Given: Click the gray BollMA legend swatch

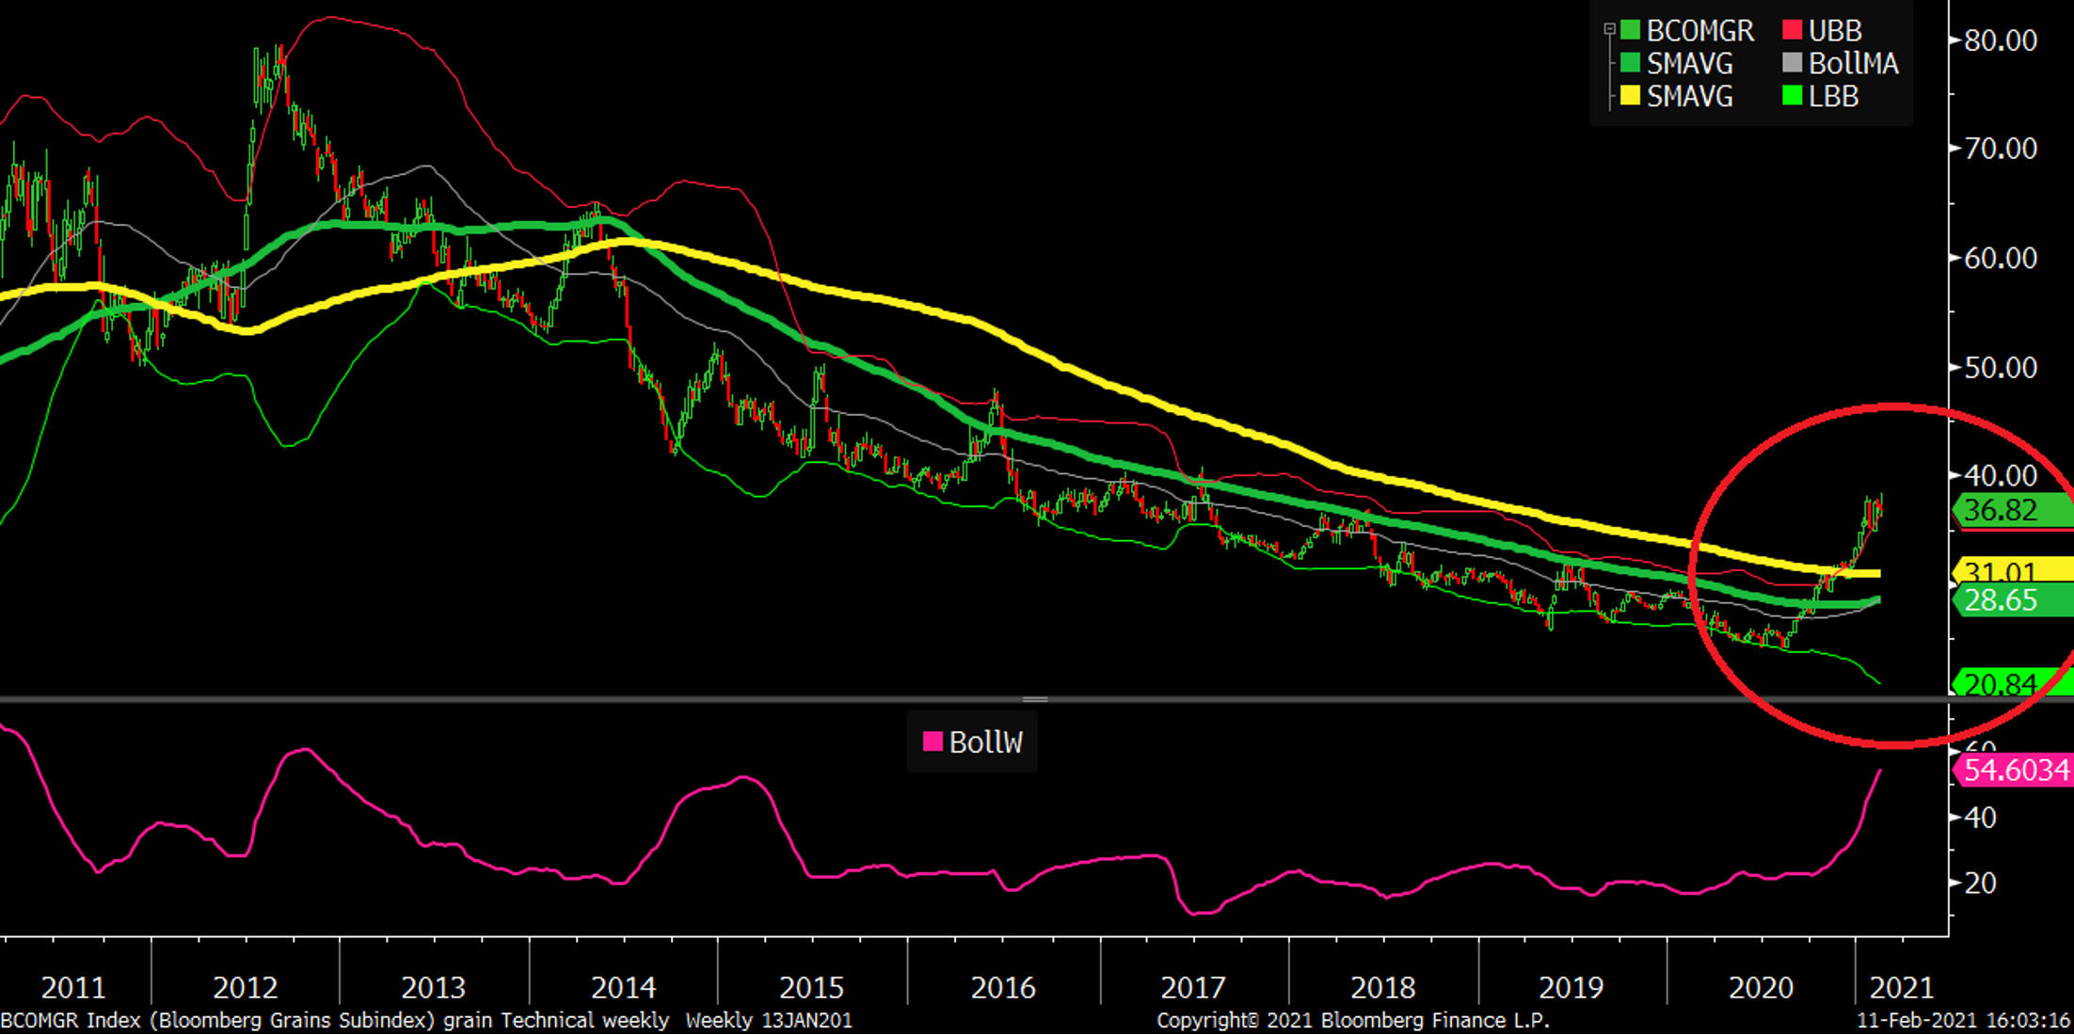Looking at the screenshot, I should pyautogui.click(x=1793, y=64).
